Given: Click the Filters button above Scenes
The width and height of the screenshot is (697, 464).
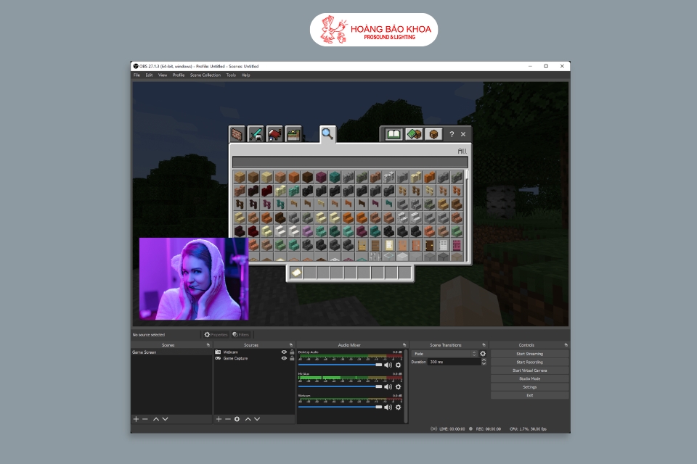Looking at the screenshot, I should pos(241,335).
